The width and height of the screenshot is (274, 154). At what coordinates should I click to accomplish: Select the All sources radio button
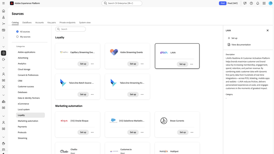[x=17, y=32]
